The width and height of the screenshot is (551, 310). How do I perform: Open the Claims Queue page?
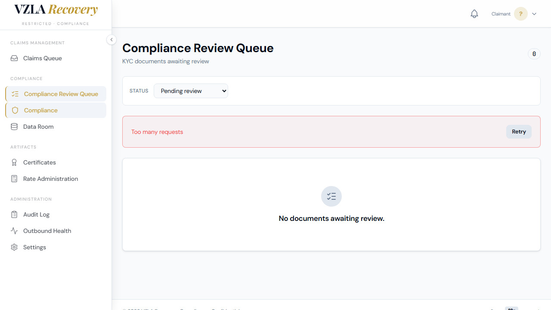(56, 58)
